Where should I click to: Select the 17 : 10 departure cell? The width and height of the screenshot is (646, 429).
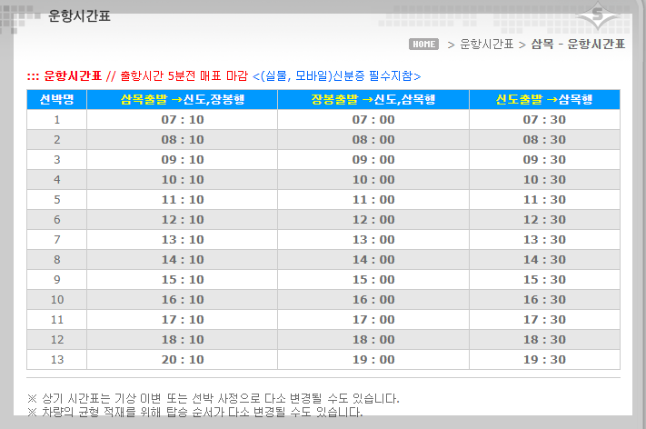pos(183,319)
